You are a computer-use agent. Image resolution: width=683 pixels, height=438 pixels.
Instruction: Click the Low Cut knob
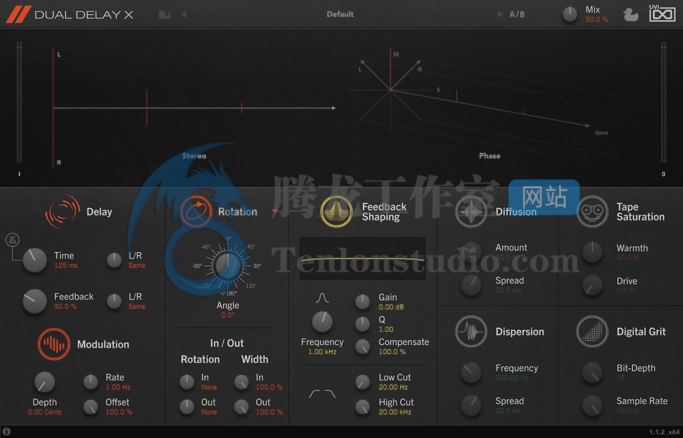(x=363, y=382)
